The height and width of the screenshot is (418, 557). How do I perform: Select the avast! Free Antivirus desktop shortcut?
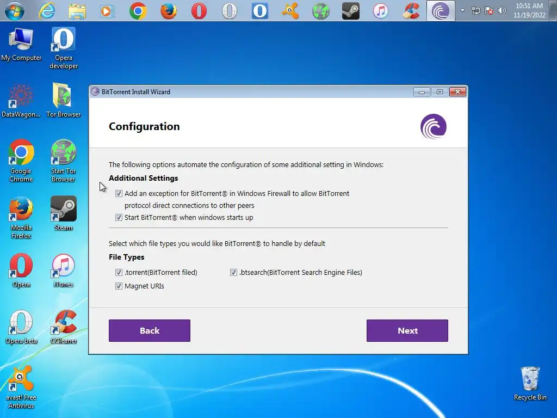[21, 388]
